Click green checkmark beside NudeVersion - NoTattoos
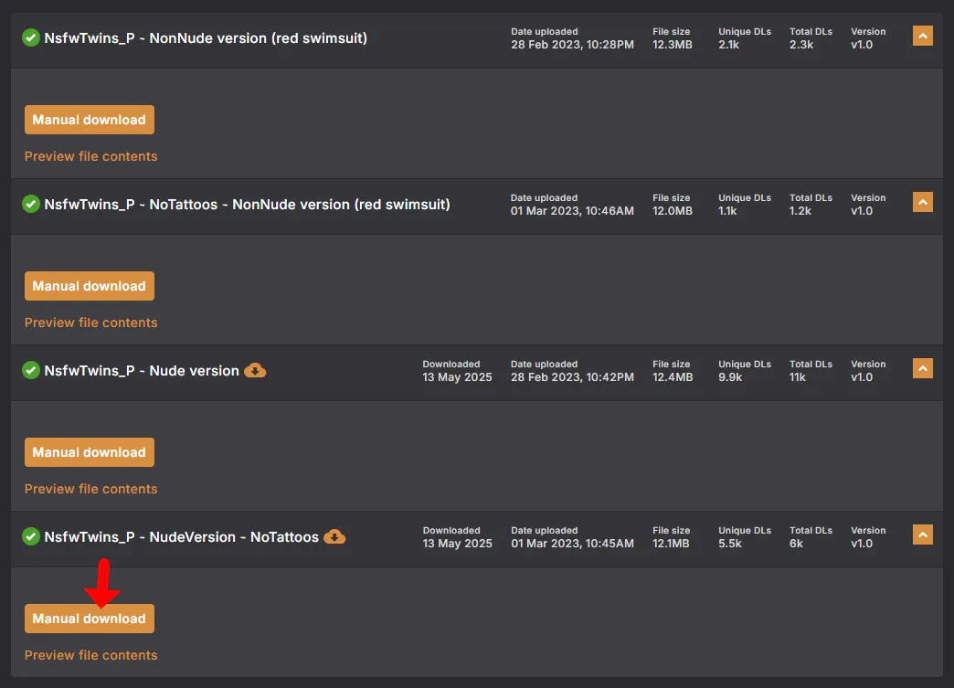This screenshot has width=954, height=688. 31,537
